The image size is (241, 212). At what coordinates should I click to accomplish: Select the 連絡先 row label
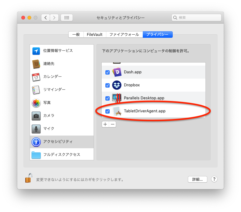(x=49, y=64)
